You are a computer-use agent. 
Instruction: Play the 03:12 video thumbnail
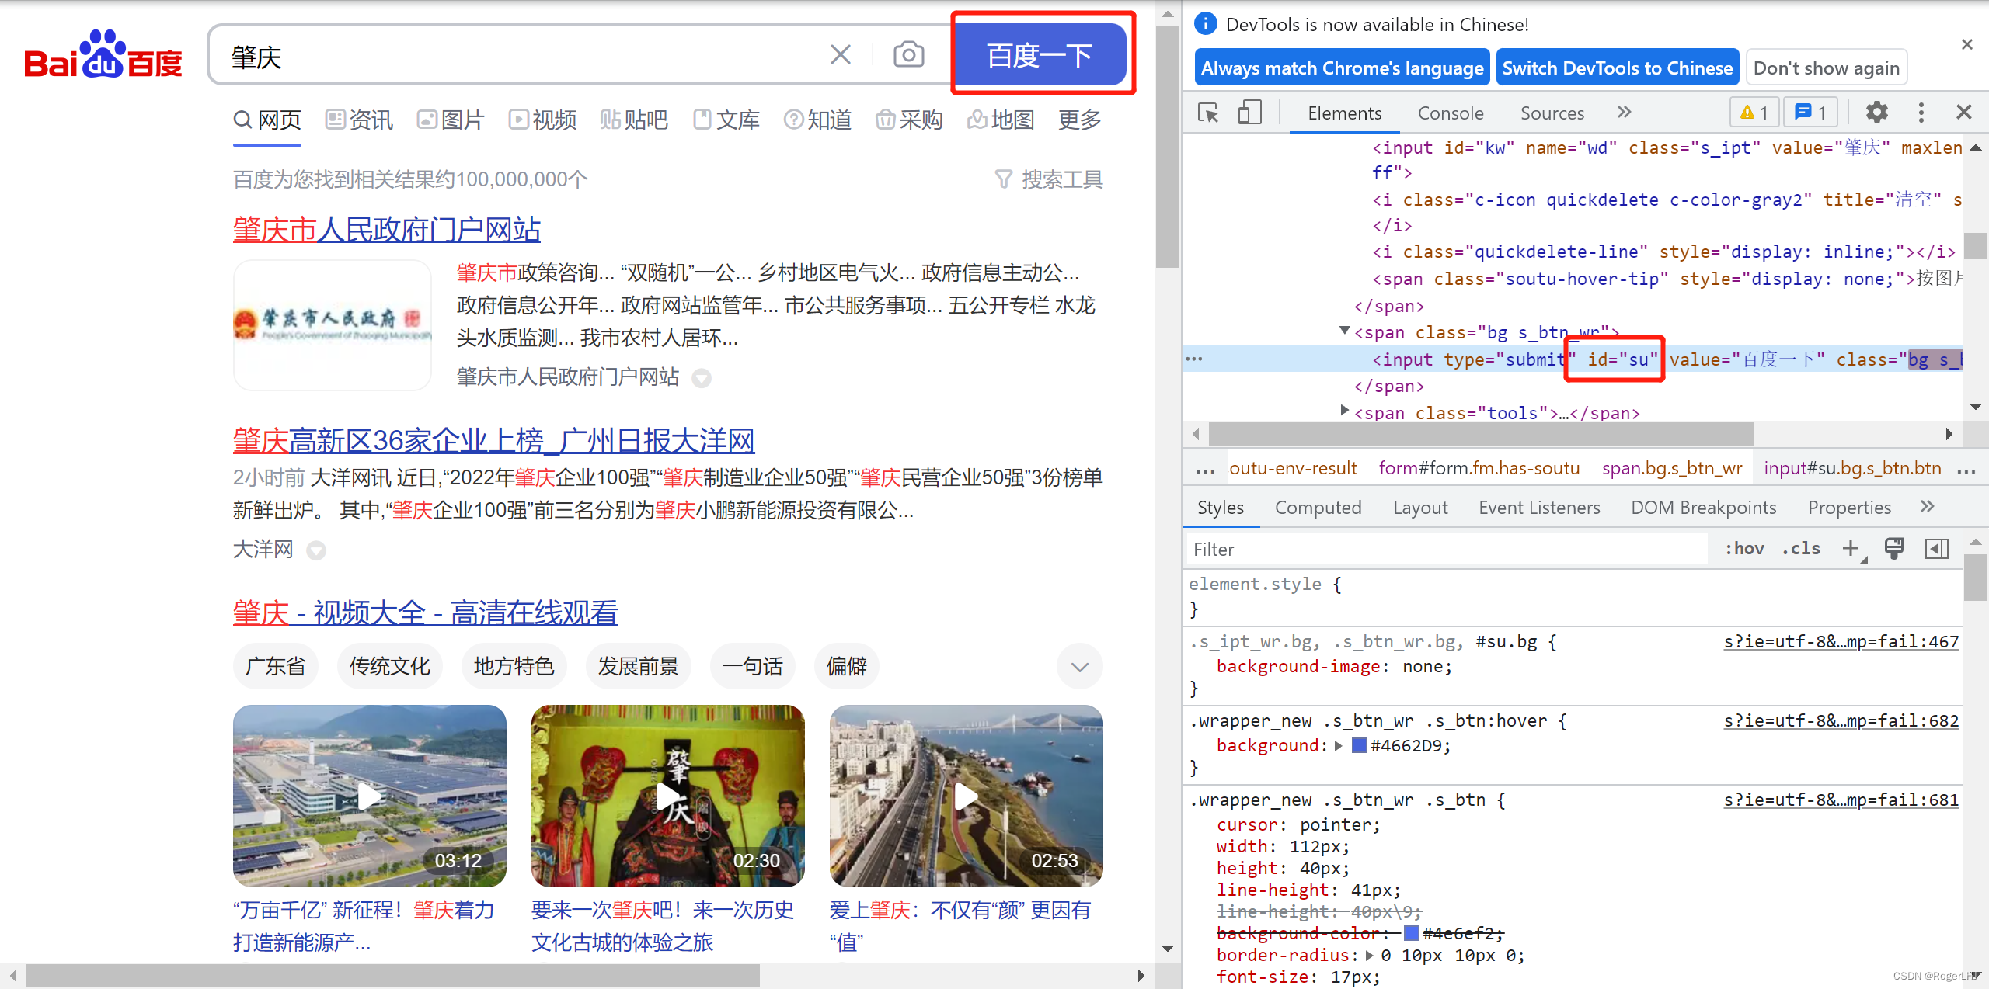370,795
